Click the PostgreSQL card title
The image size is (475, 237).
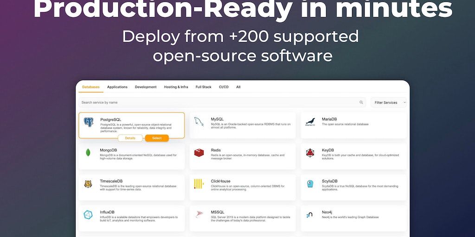[111, 120]
